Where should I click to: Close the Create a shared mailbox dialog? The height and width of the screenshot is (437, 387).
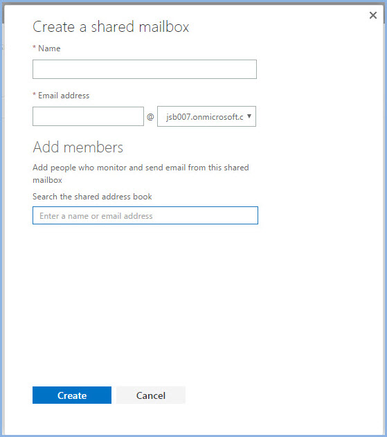click(373, 15)
